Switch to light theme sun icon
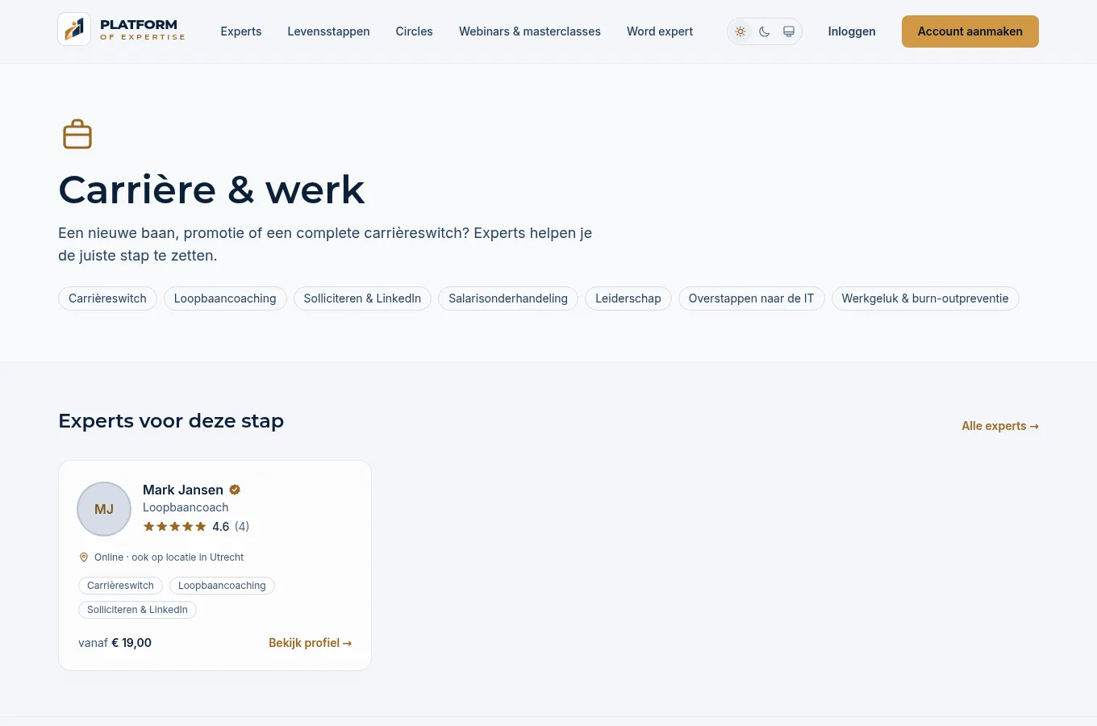The height and width of the screenshot is (726, 1097). point(740,31)
